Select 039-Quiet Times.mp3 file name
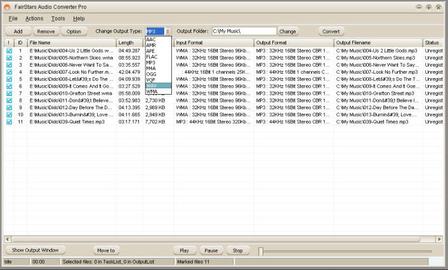Image resolution: width=448 pixels, height=270 pixels. tap(67, 121)
